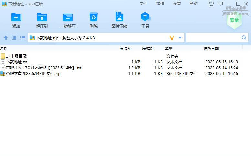Viewport: 251px width, 156px height.
Task: Click the search magnifier icon
Action: click(x=244, y=38)
